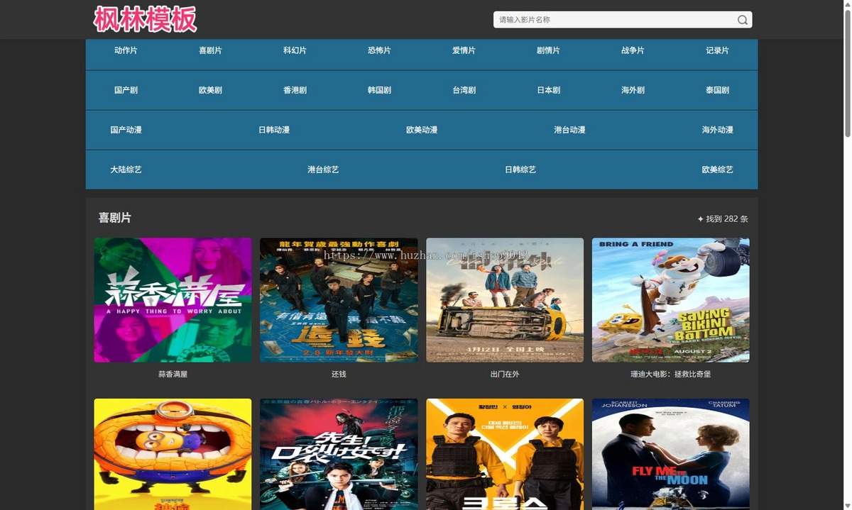Open the 泰国剧 category
Viewport: 852px width, 510px height.
tap(717, 90)
